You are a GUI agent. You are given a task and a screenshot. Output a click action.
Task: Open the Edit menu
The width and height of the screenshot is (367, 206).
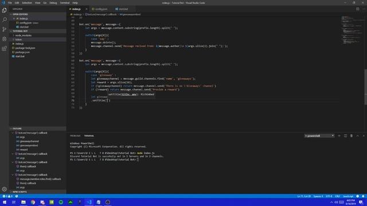(17, 3)
